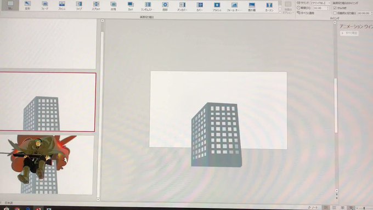373x210 pixels.
Task: Click Play All (すべて再生) in Animation Pane
Action: [x=349, y=33]
